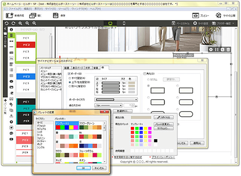Pick the black swatch in the current palette

155,140
